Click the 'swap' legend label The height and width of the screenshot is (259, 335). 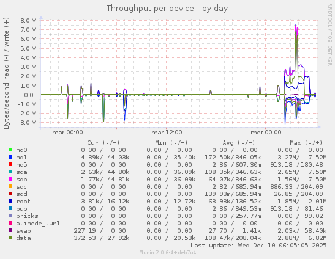pos(23,231)
